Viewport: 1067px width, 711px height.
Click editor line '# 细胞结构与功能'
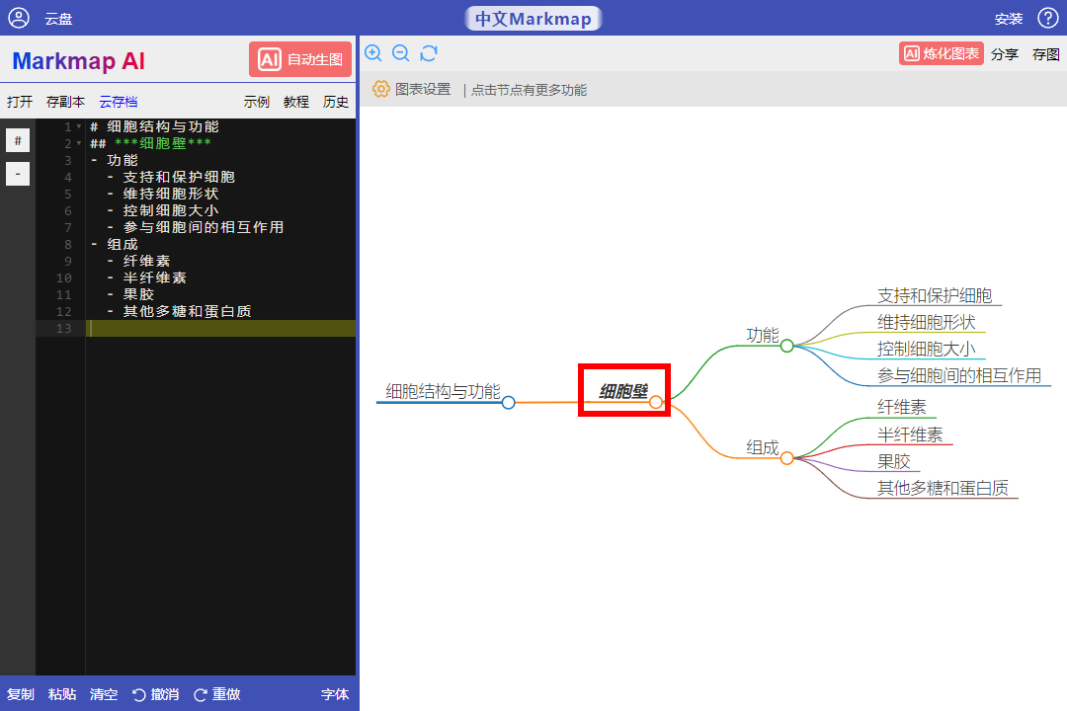[x=154, y=126]
